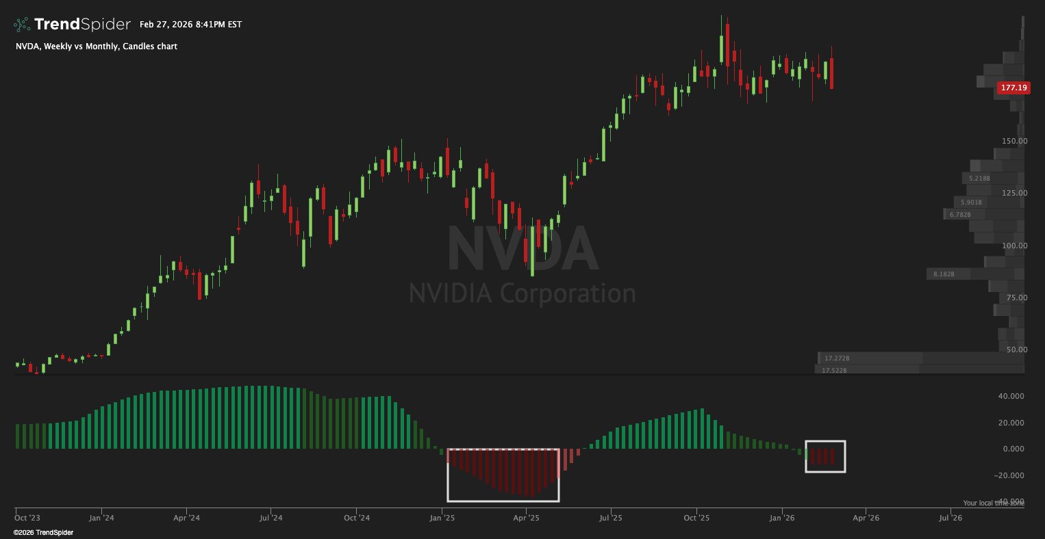Click the 17.272B volume profile bar
The height and width of the screenshot is (539, 1045).
(x=921, y=358)
